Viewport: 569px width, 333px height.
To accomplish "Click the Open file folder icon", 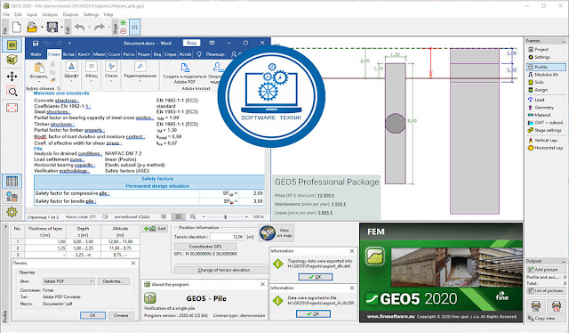I will pos(32,28).
